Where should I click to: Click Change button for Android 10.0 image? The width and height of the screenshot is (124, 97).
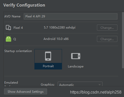tap(107, 39)
